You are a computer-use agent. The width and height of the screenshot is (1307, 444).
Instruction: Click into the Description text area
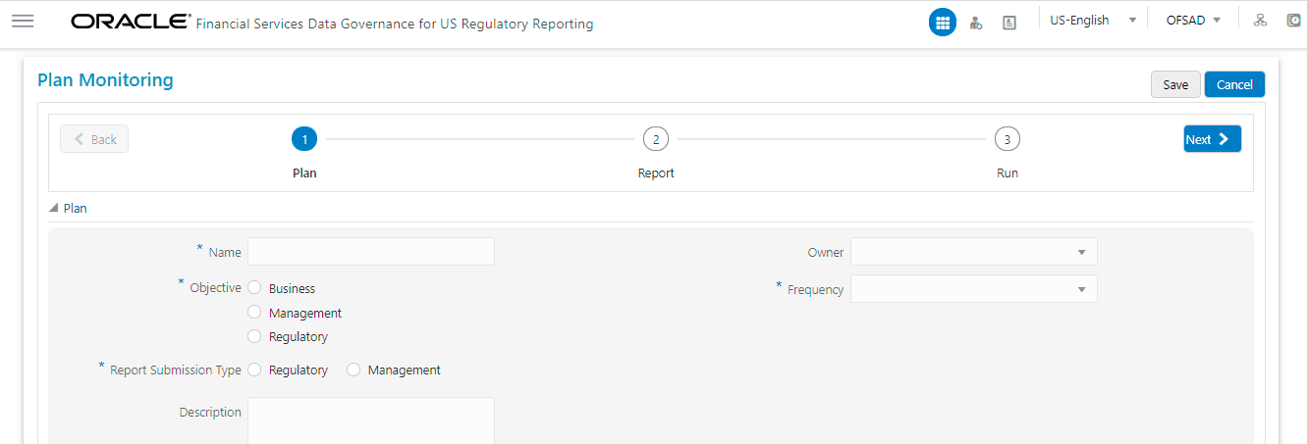(371, 420)
